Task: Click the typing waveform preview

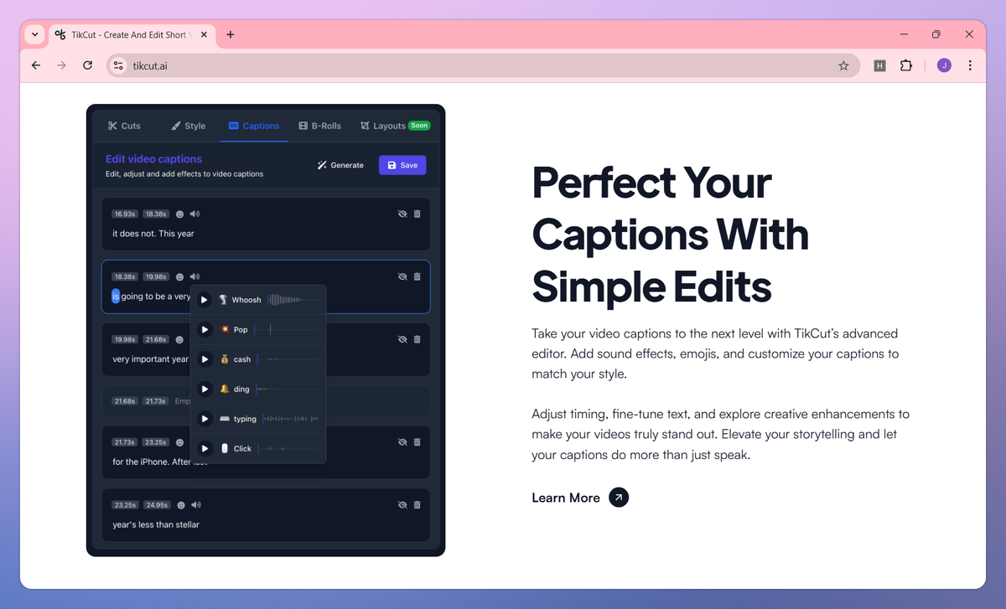Action: coord(291,419)
